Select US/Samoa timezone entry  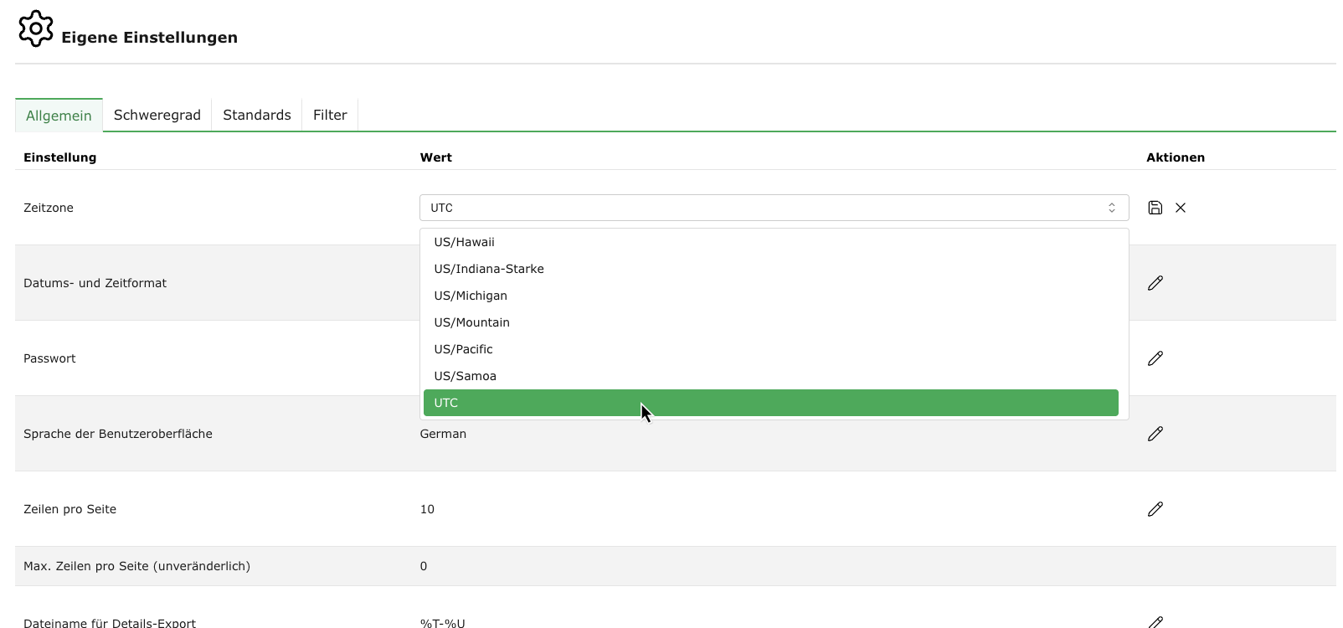[465, 376]
